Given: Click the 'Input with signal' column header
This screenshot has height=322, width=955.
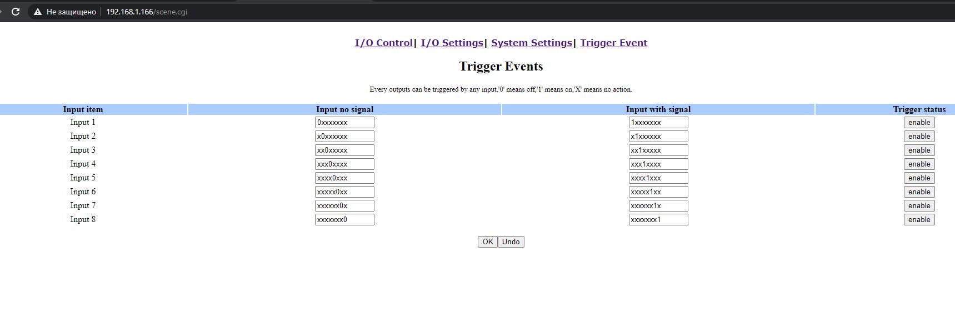Looking at the screenshot, I should click(658, 109).
